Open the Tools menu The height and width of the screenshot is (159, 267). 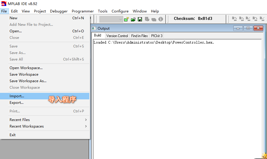point(102,11)
